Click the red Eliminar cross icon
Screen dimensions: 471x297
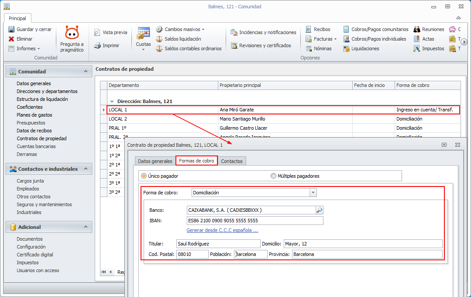[x=11, y=39]
